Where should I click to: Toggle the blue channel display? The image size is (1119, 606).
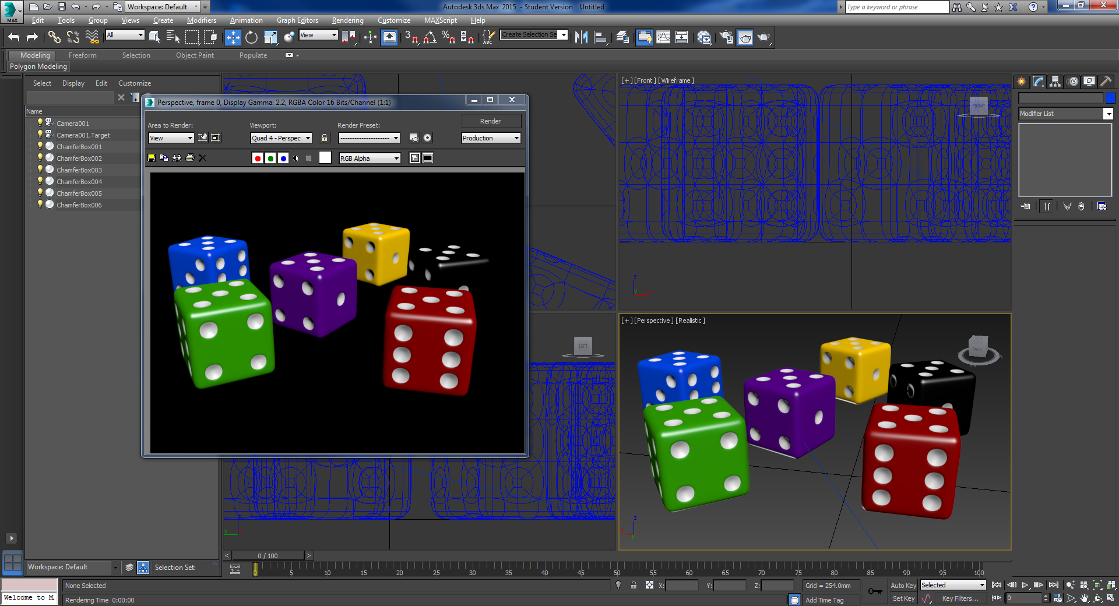click(283, 158)
